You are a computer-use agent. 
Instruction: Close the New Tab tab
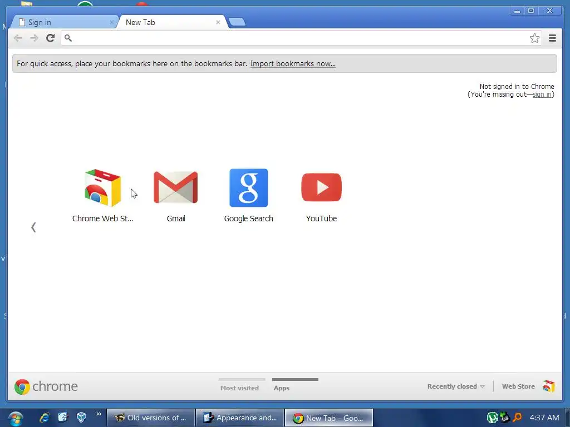pyautogui.click(x=218, y=22)
